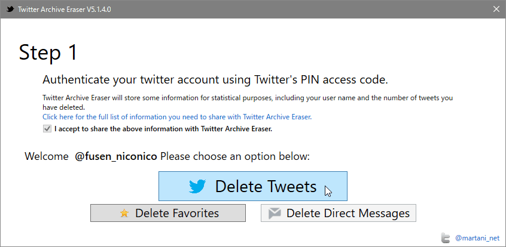Close the Twitter Archive Eraser window
The height and width of the screenshot is (247, 506).
pos(496,9)
